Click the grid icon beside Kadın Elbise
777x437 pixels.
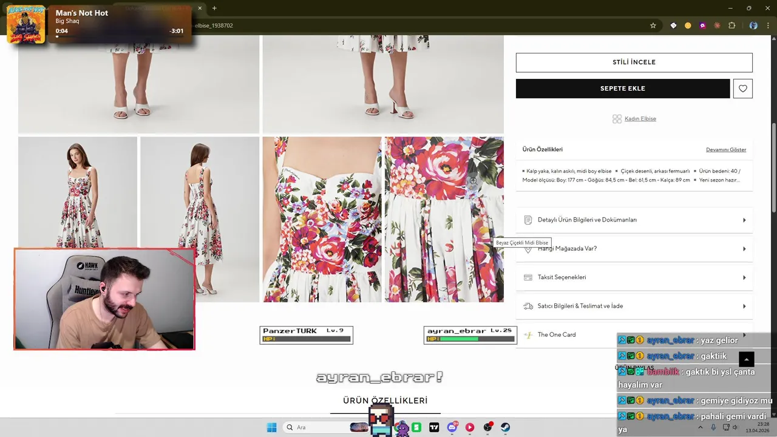click(617, 119)
